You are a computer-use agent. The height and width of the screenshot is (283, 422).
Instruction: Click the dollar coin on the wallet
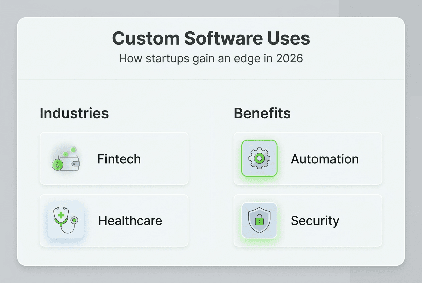[57, 165]
